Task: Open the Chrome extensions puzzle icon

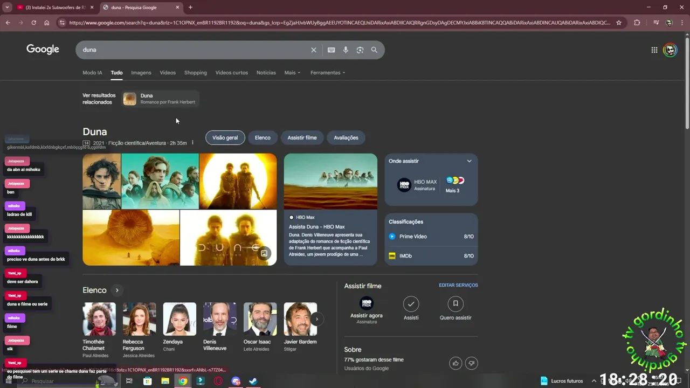Action: [637, 23]
